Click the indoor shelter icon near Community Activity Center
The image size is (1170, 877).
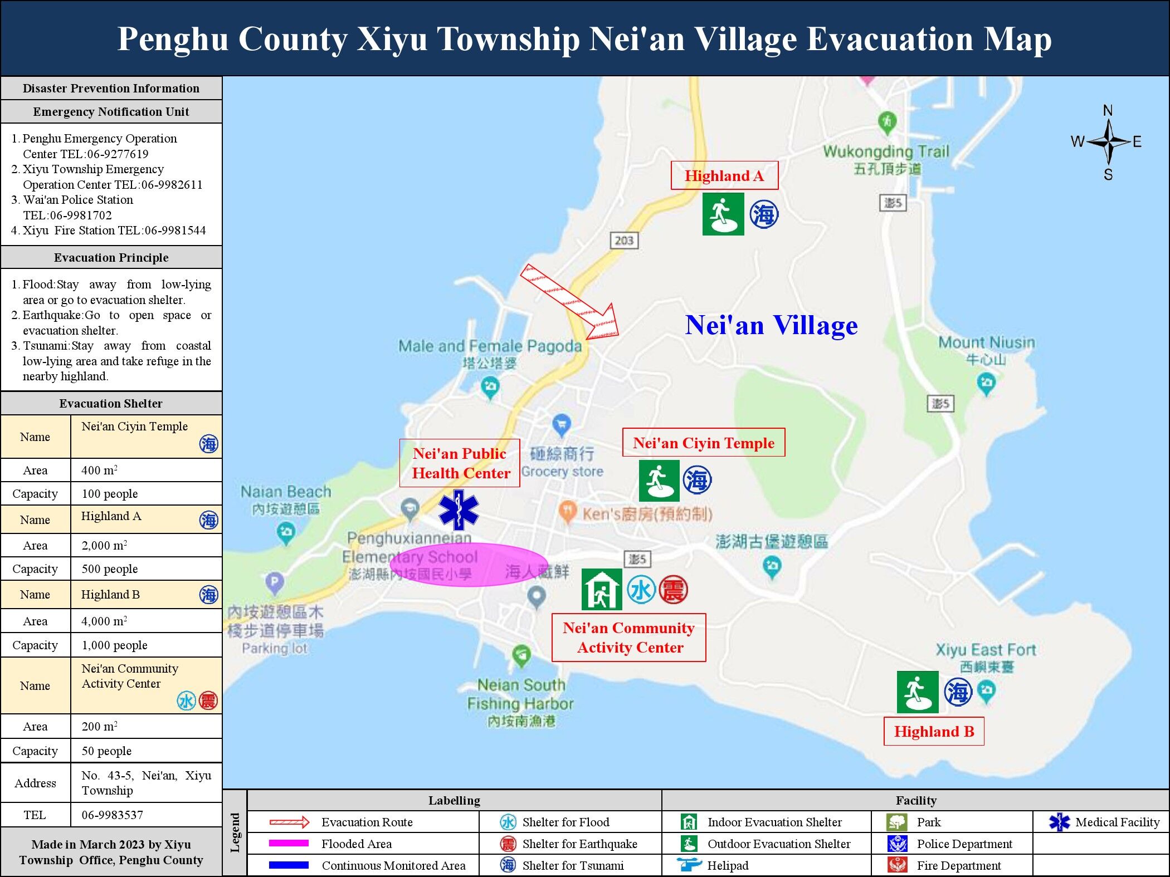click(601, 590)
